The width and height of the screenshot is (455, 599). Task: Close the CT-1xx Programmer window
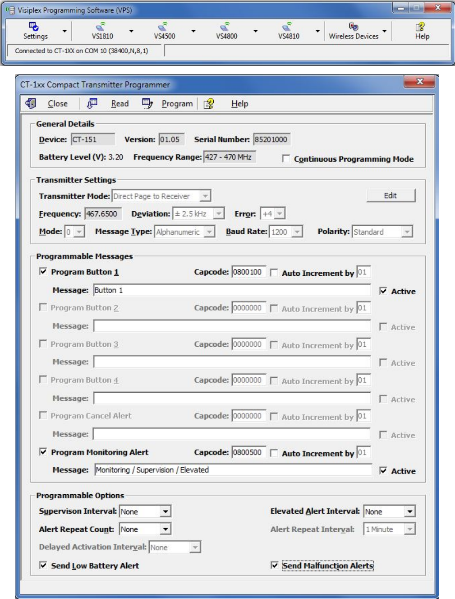coord(420,81)
